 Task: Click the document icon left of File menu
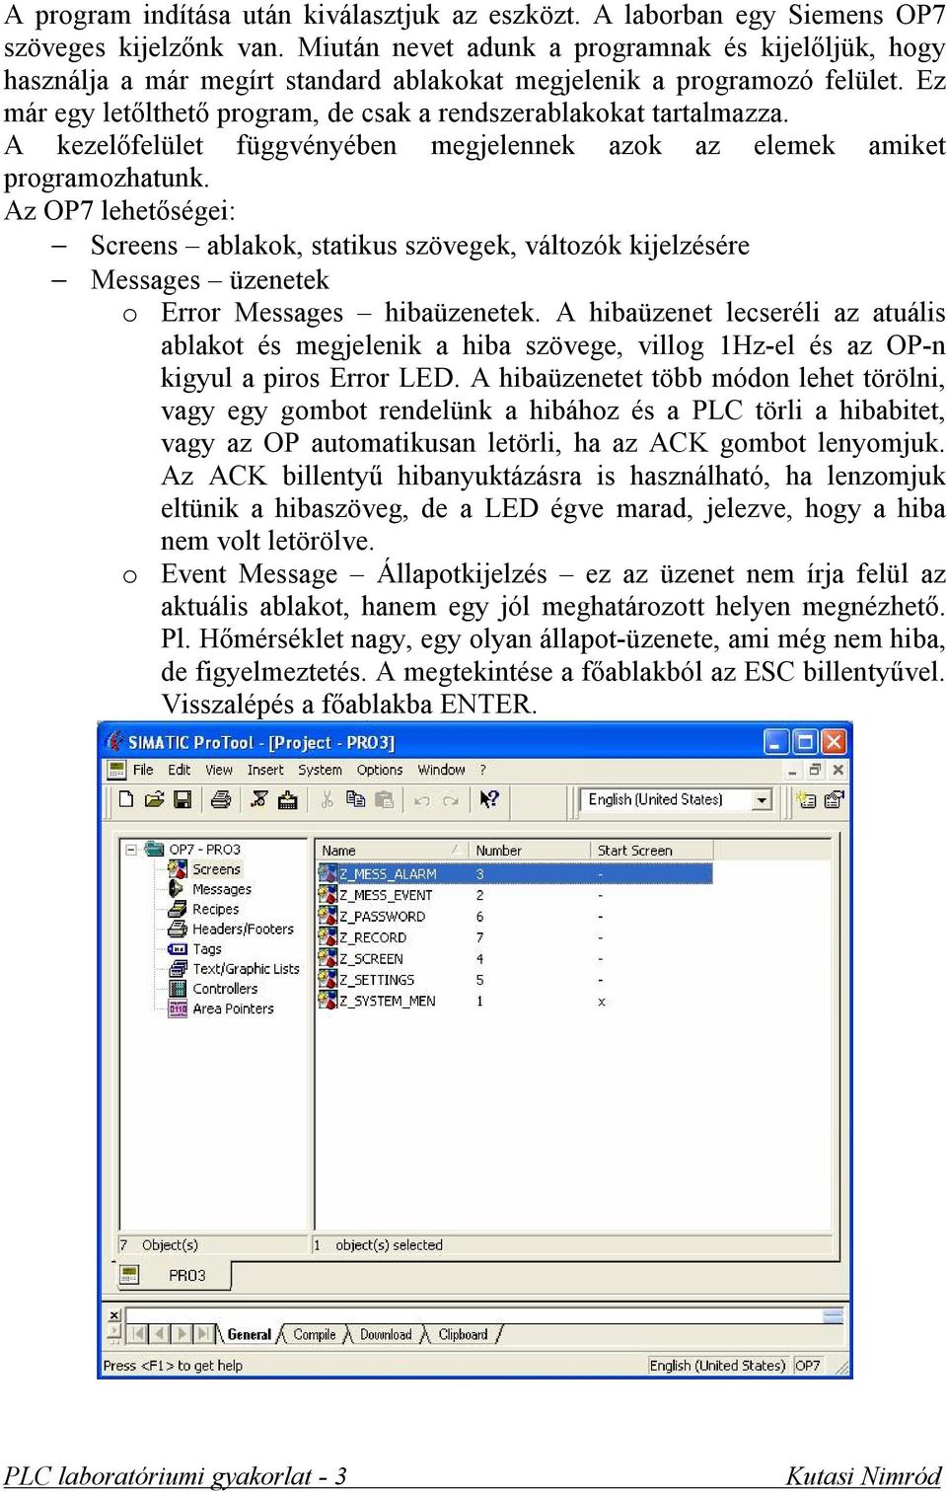pos(116,770)
